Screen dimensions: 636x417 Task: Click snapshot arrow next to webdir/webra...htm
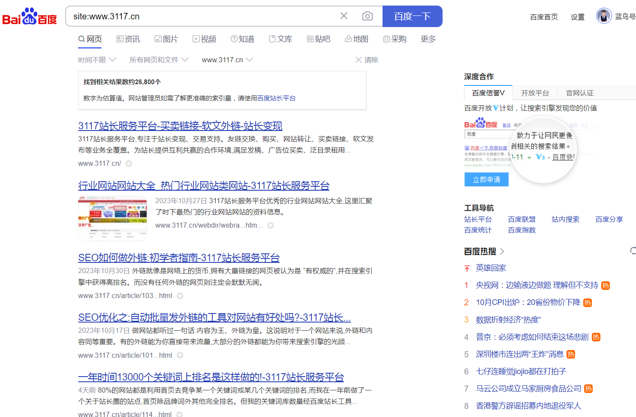coord(271,225)
